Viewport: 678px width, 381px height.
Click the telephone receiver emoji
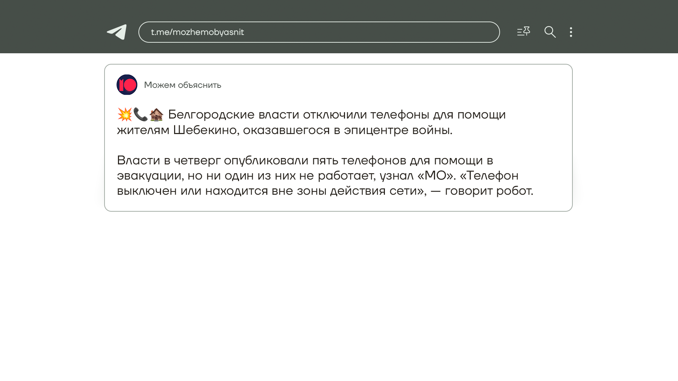coord(141,115)
